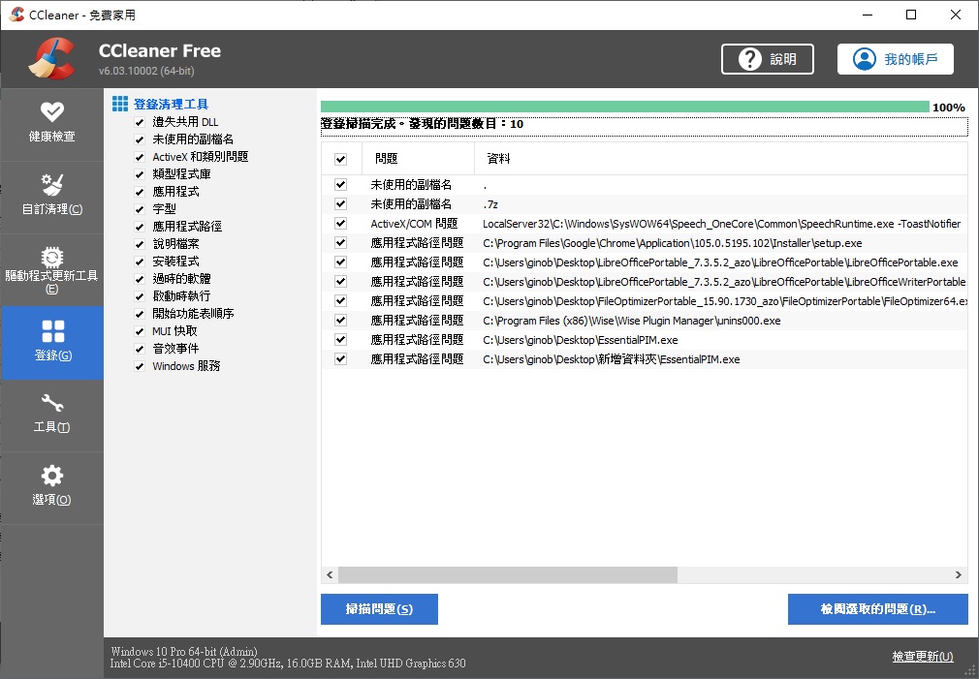Click the horizontal scrollbar right arrow
This screenshot has height=679, width=979.
(959, 574)
